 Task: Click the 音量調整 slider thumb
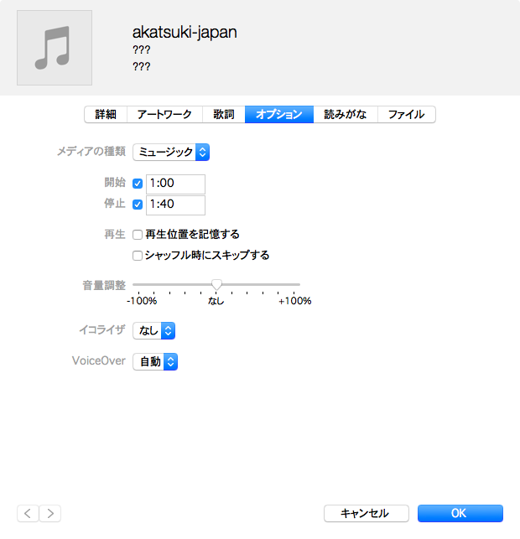click(x=216, y=285)
